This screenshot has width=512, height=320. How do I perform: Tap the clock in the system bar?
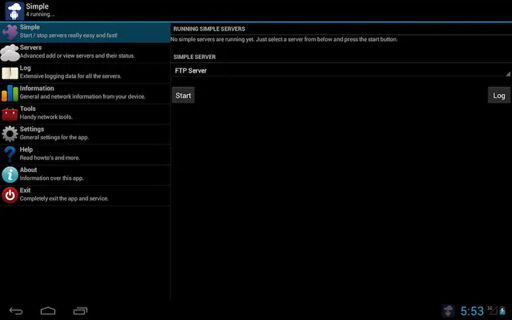tap(471, 311)
